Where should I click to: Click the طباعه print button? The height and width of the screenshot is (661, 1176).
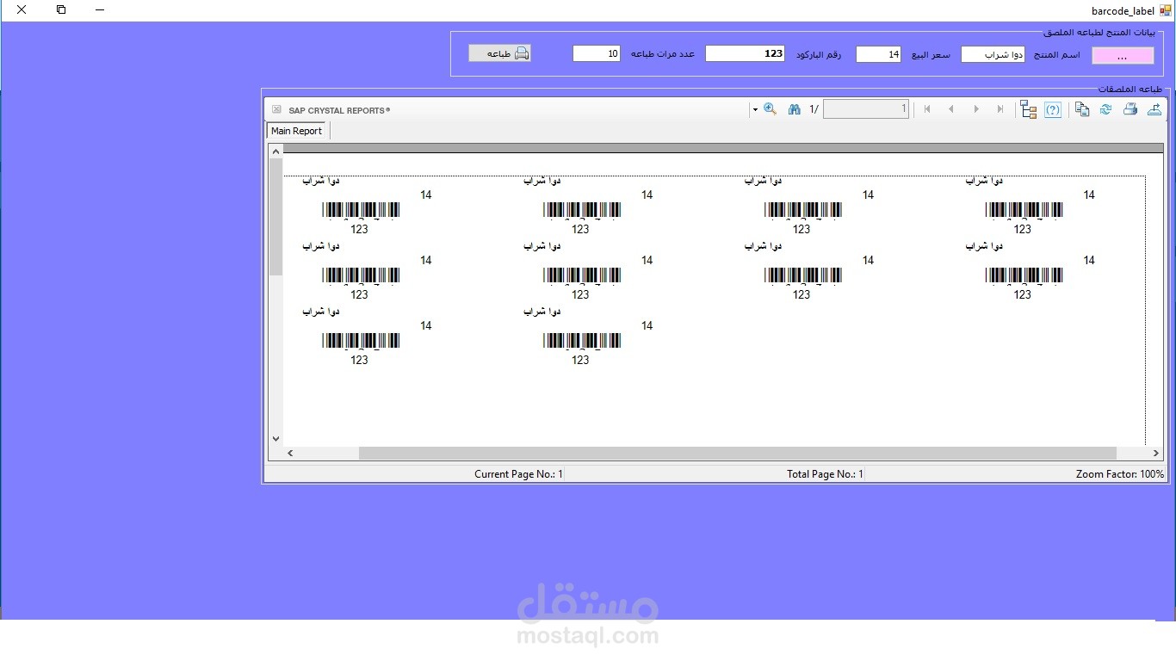click(499, 53)
